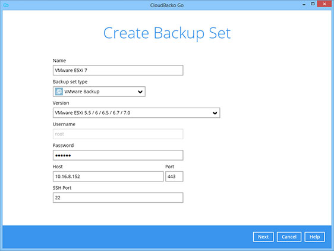Image resolution: width=334 pixels, height=251 pixels.
Task: Click the SSH Port field
Action: (118, 197)
